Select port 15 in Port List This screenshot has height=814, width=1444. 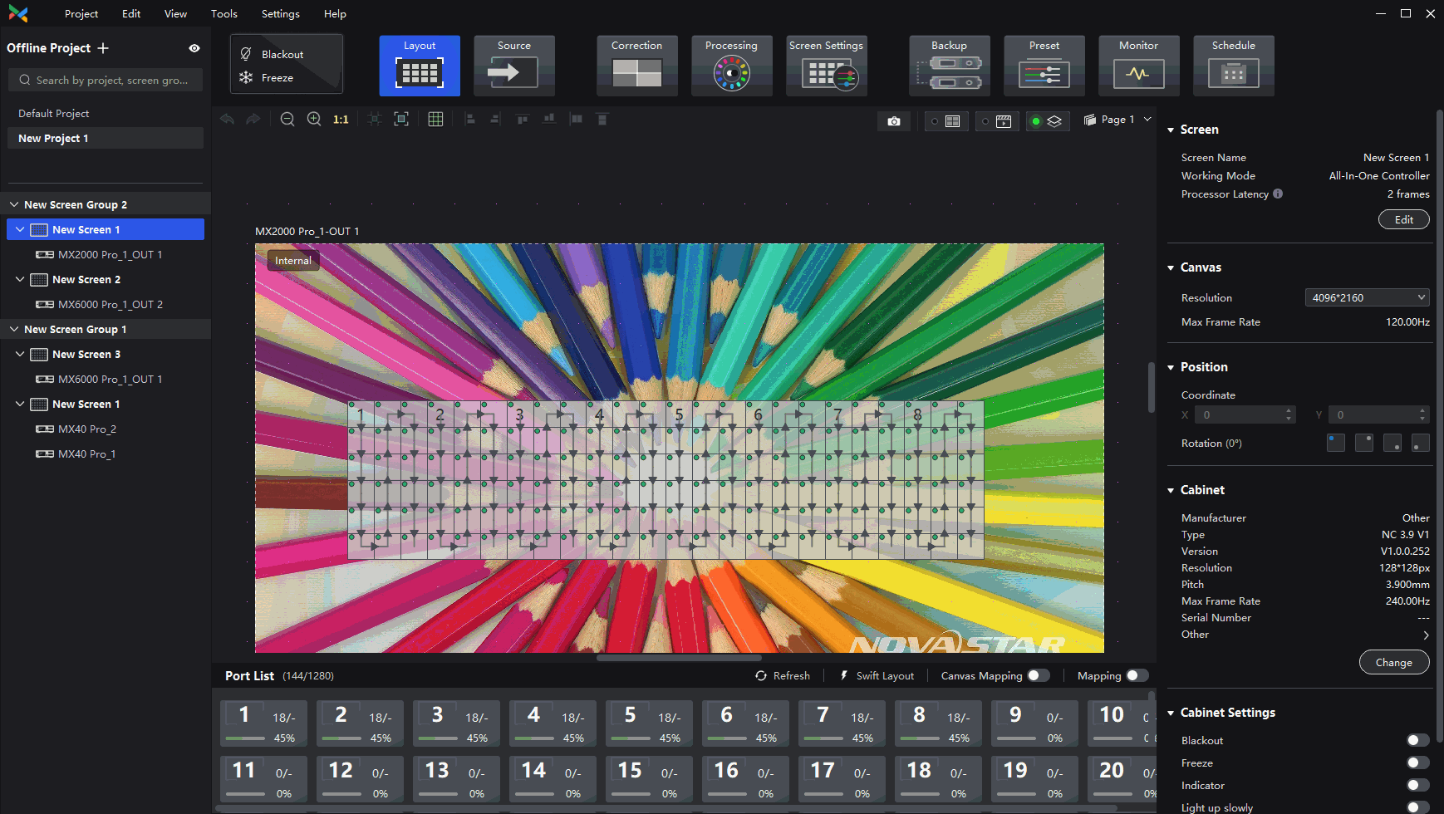click(x=649, y=779)
